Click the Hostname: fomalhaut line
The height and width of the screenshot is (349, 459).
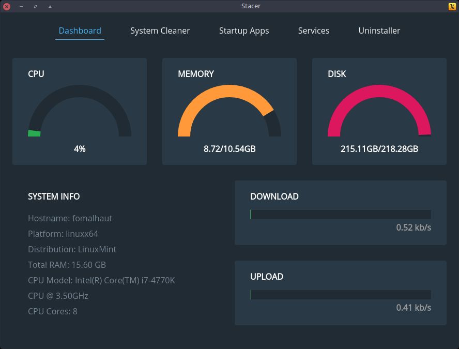70,218
